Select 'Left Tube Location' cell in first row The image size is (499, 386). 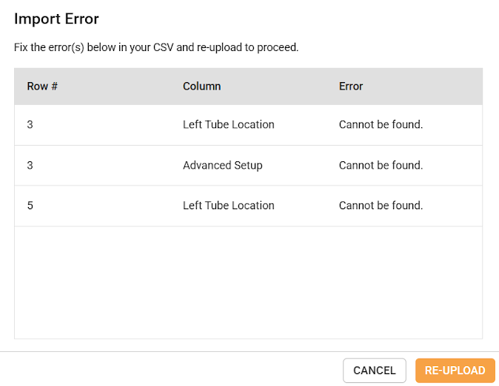pos(228,124)
